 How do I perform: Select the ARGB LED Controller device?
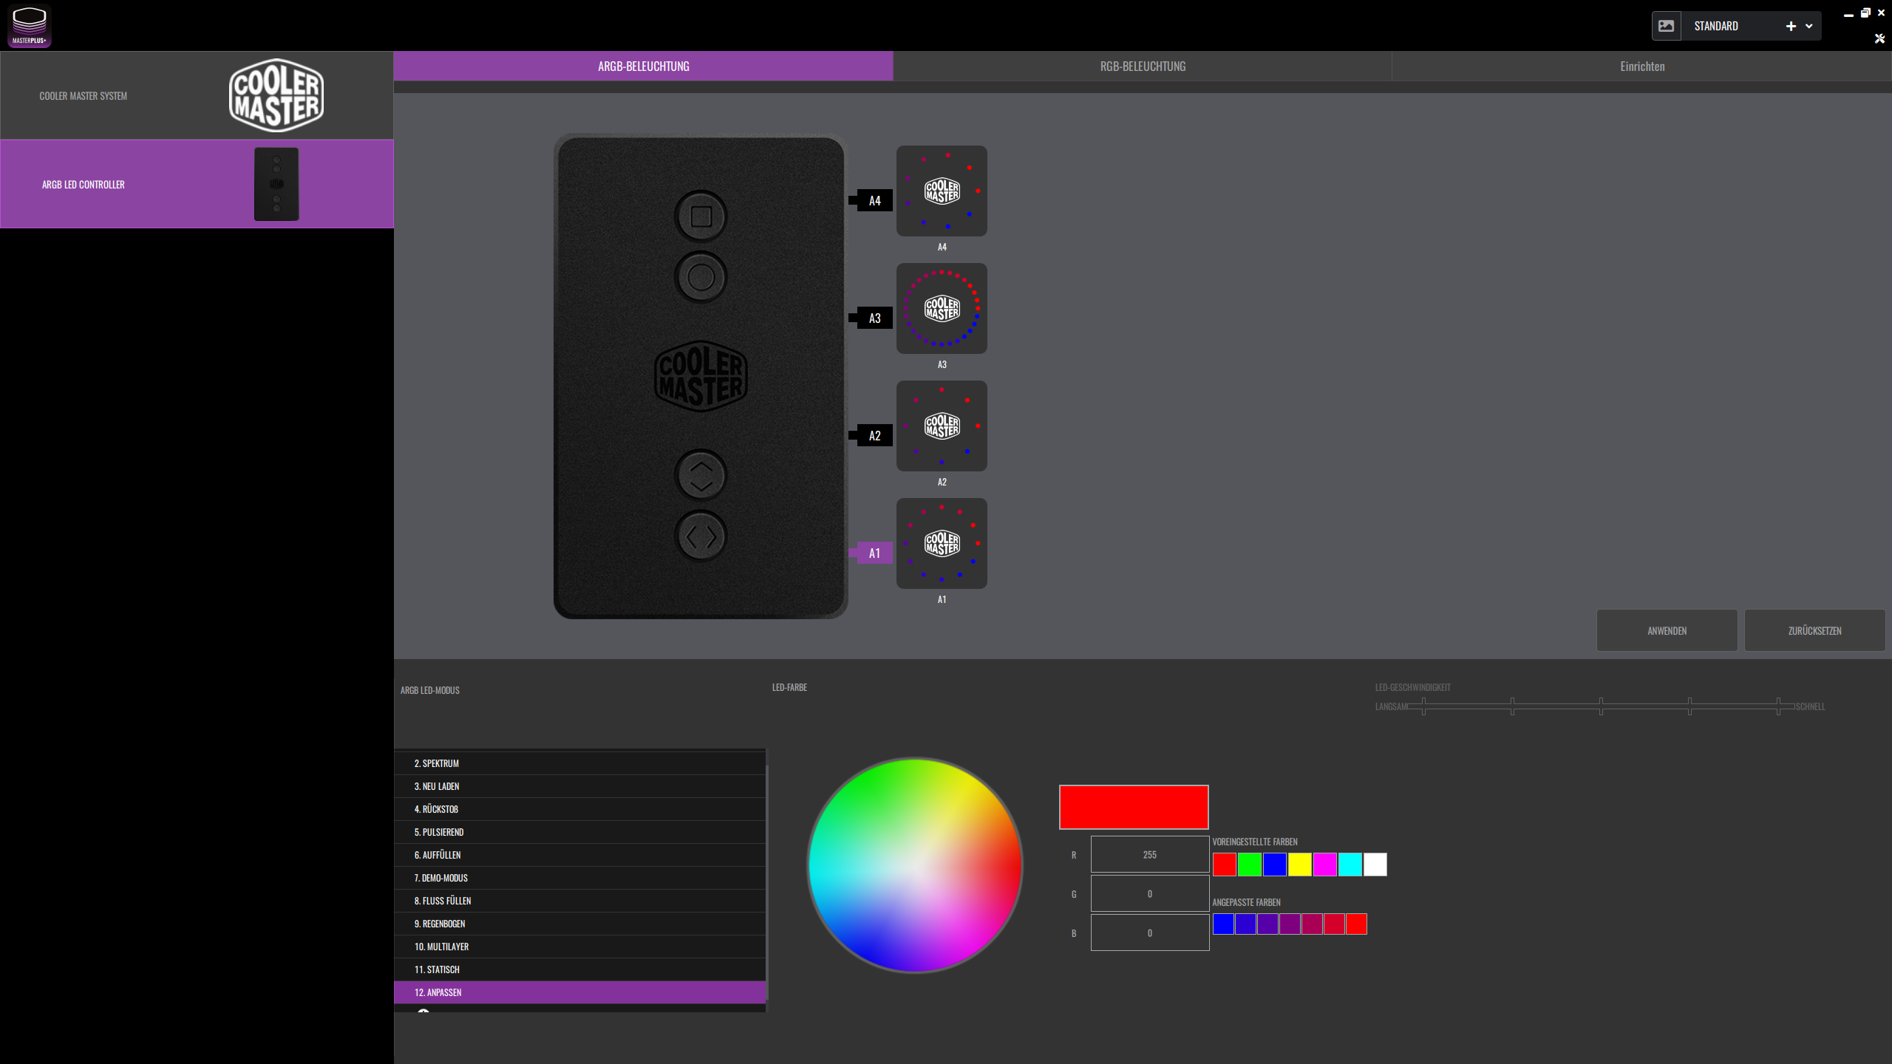click(197, 184)
